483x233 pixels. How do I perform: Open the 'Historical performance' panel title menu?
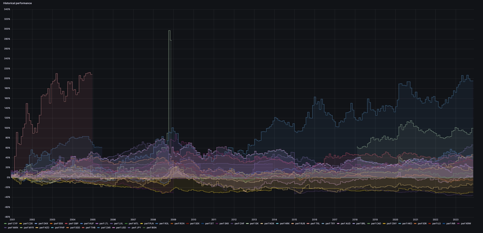(17, 3)
